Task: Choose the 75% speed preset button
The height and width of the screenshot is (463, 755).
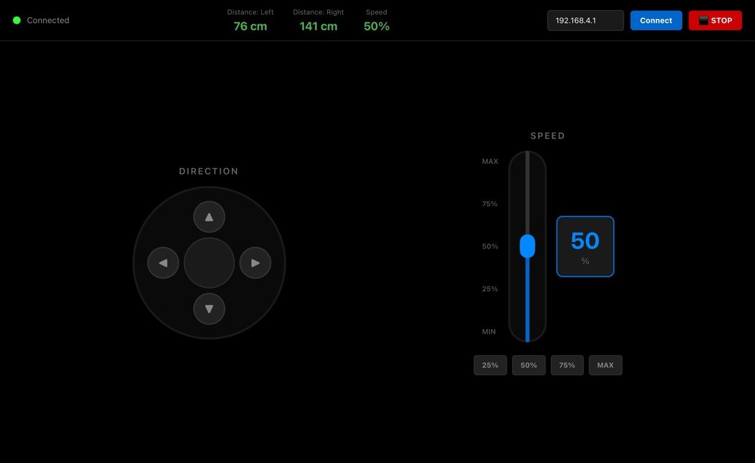Action: pos(567,365)
